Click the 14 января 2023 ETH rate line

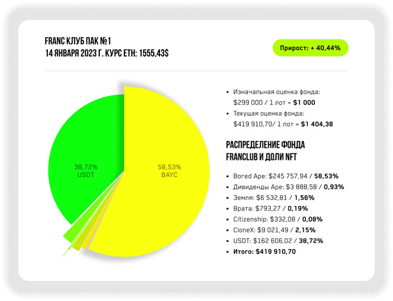[106, 54]
